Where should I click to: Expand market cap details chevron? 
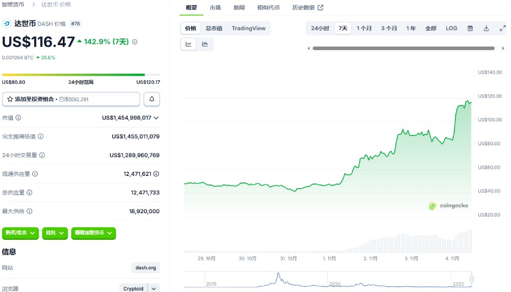[156, 118]
